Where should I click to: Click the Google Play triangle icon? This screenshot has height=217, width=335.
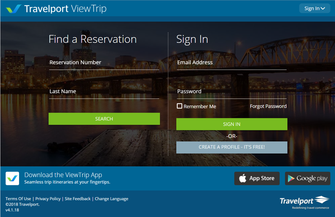tap(291, 179)
